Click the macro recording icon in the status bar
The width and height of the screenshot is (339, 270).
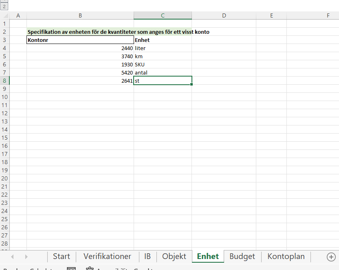click(x=71, y=269)
